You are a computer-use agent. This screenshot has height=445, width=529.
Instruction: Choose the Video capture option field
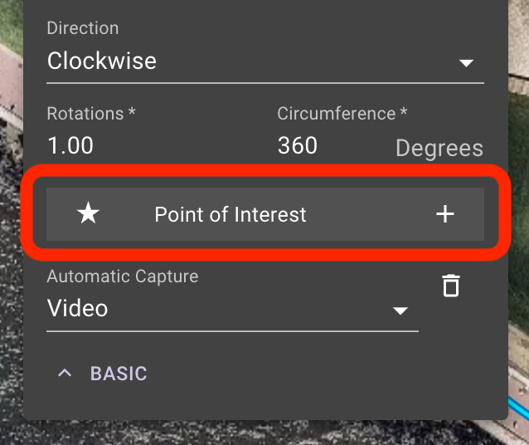[232, 309]
